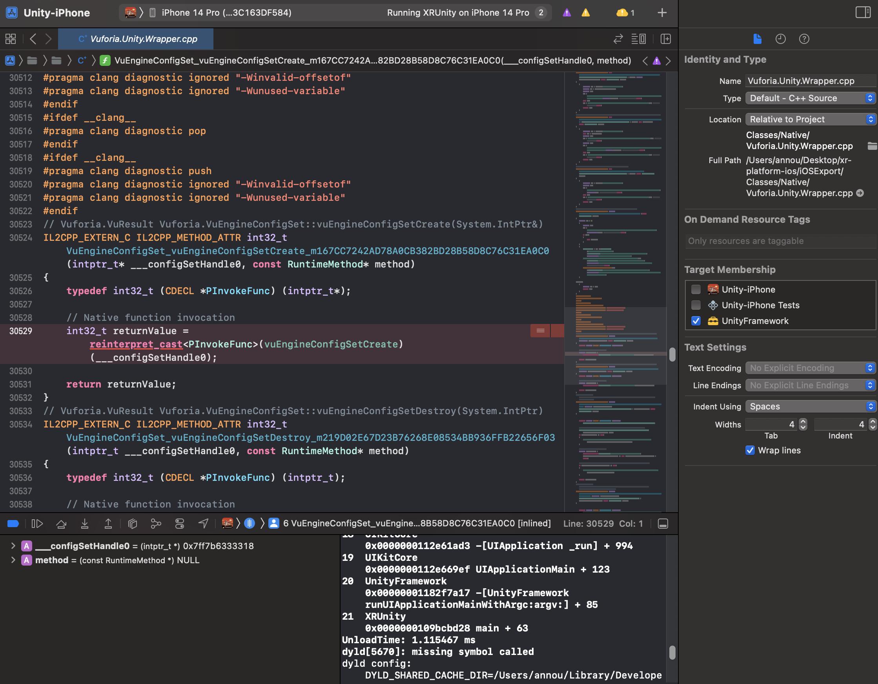
Task: Show the Quick Help inspector tab
Action: (804, 39)
